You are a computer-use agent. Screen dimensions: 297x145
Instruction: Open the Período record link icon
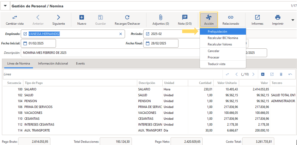pyautogui.click(x=148, y=34)
